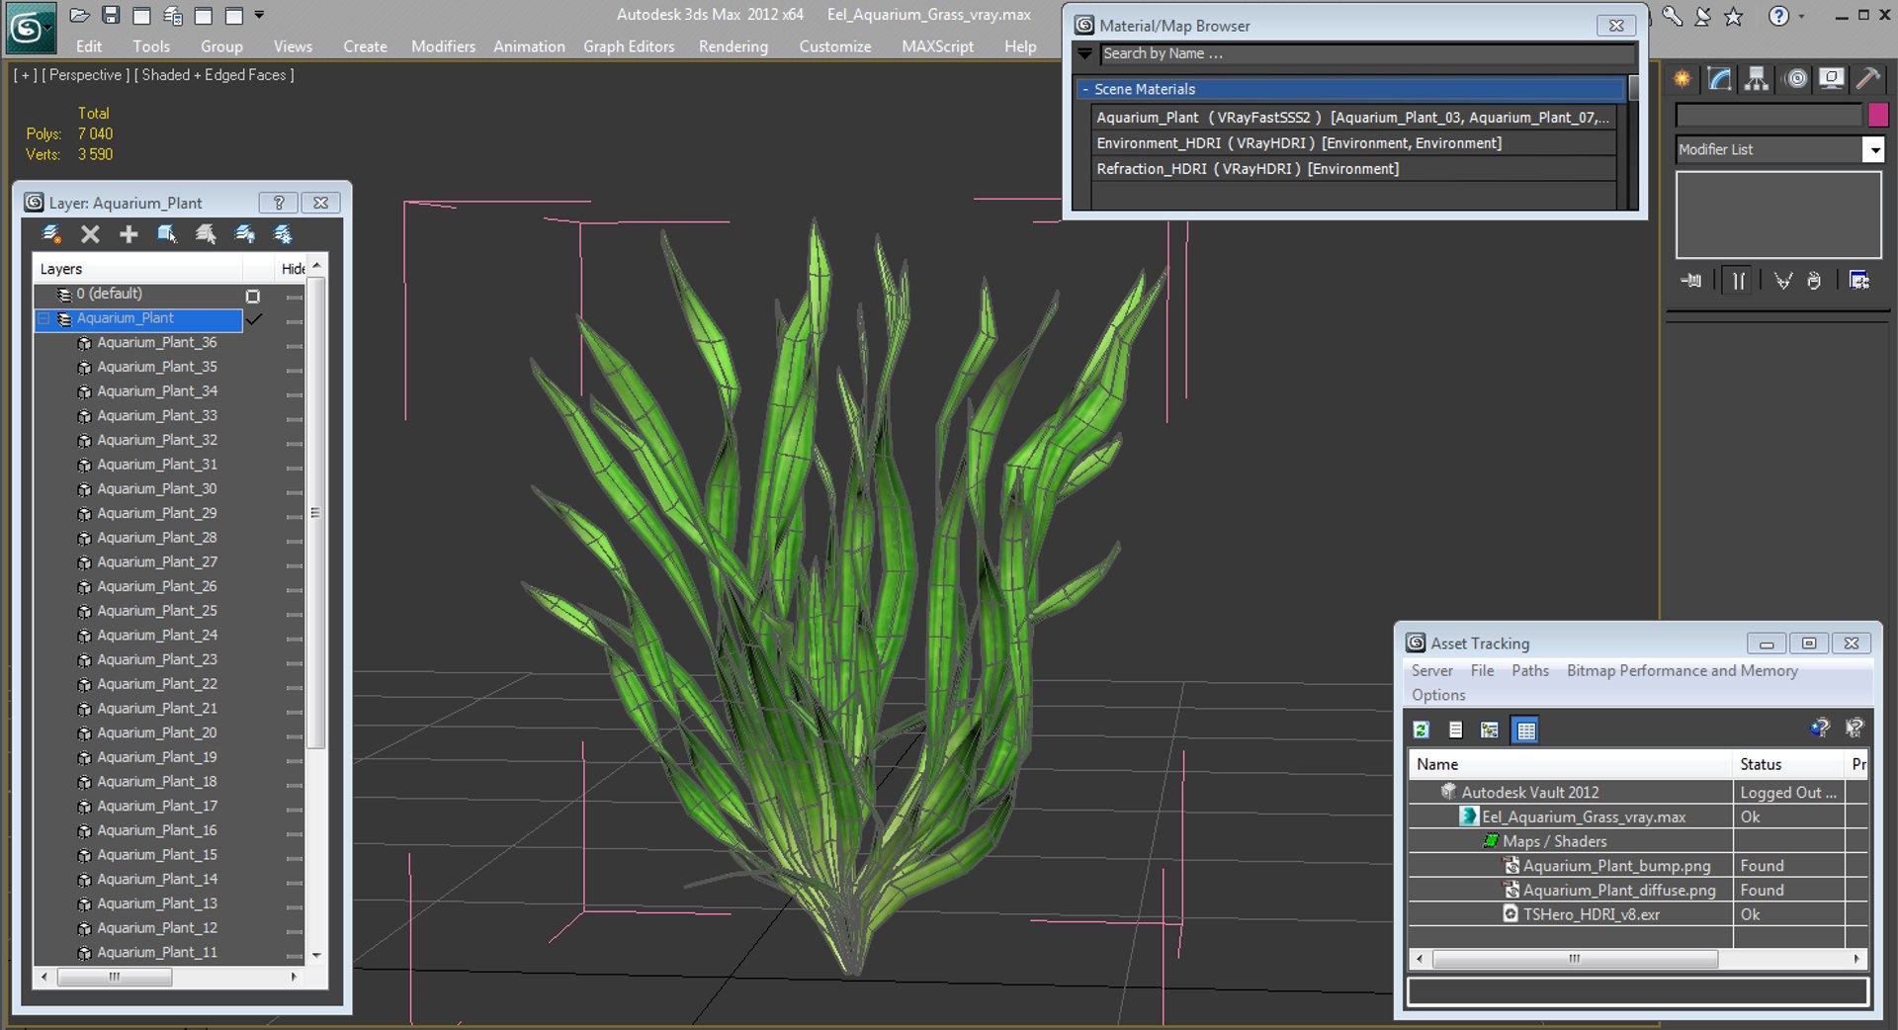Click the Create New Layer icon in Layer dialog

pyautogui.click(x=51, y=234)
